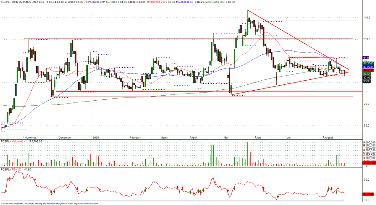Image resolution: width=376 pixels, height=205 pixels.
Task: Click the FCEPL Volume() pane title
Action: point(22,142)
